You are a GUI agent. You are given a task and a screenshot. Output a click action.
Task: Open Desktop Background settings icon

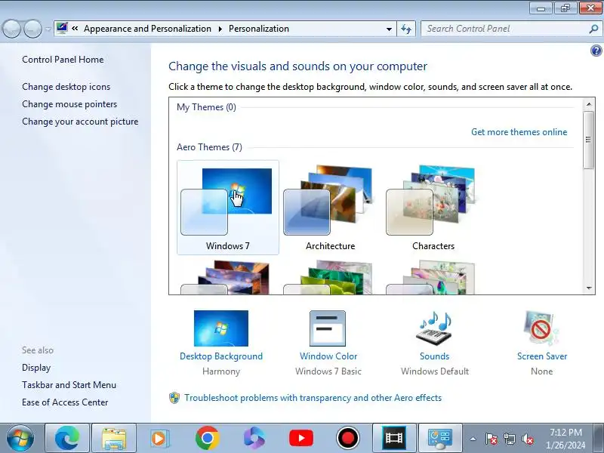coord(221,328)
